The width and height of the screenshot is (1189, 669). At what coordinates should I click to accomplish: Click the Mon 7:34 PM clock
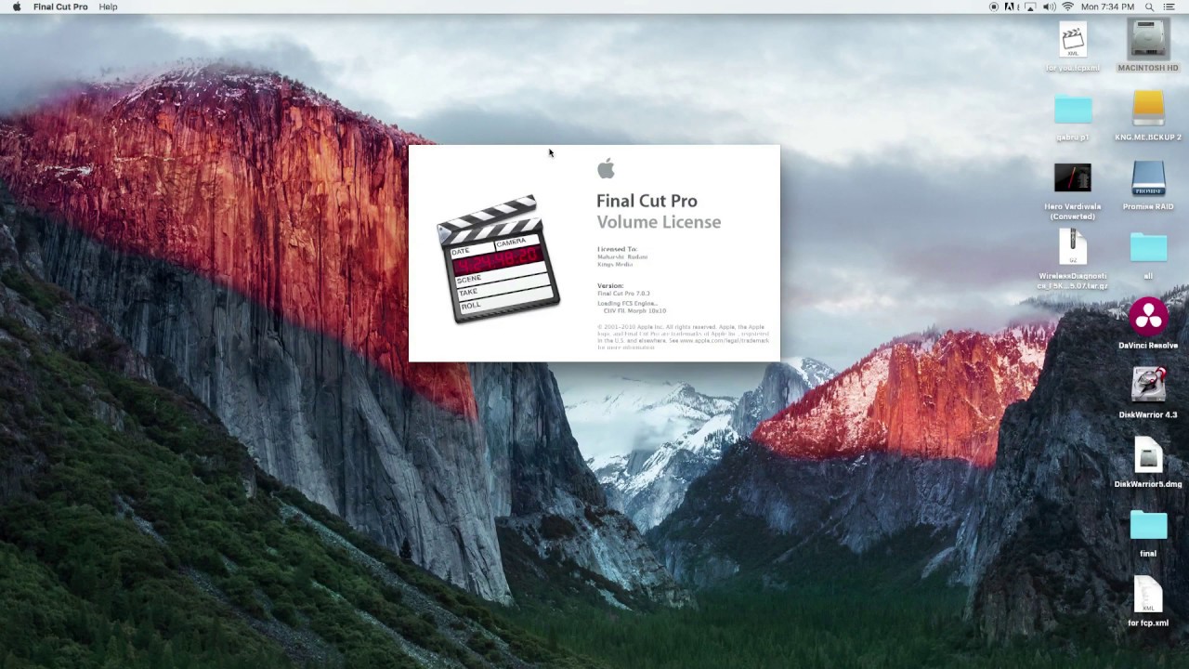pos(1108,7)
